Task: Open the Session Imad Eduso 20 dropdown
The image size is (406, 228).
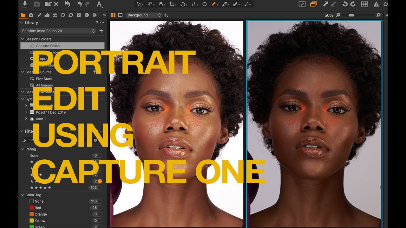Action: point(58,31)
